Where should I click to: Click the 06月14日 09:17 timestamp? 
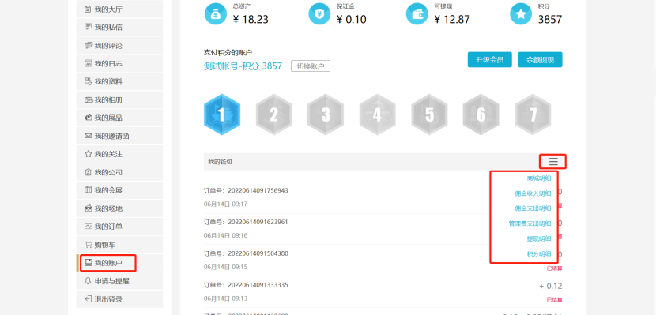225,204
